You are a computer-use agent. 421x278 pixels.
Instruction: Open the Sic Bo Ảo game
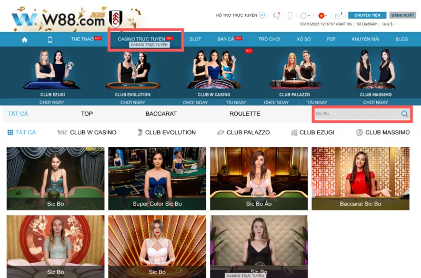pyautogui.click(x=259, y=178)
